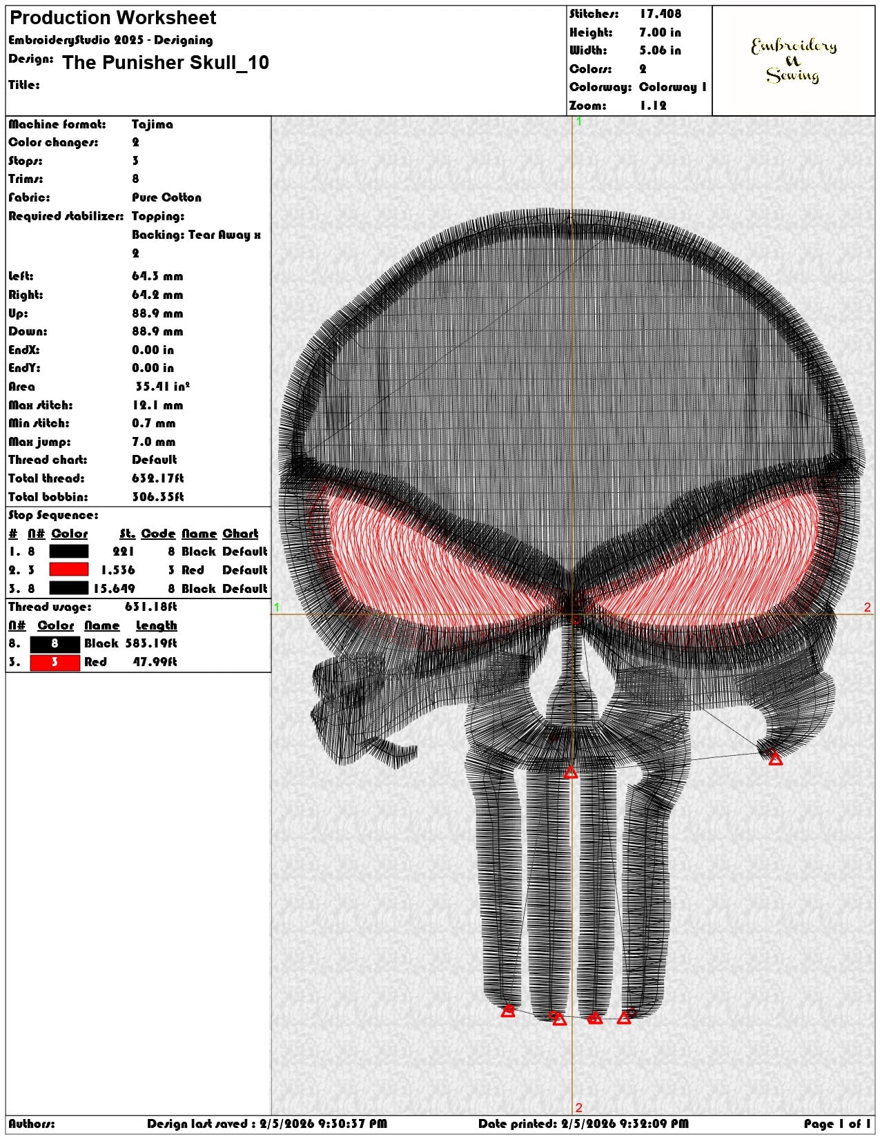Click the 'Length' column header in Thread usage
The image size is (880, 1139).
tap(156, 625)
